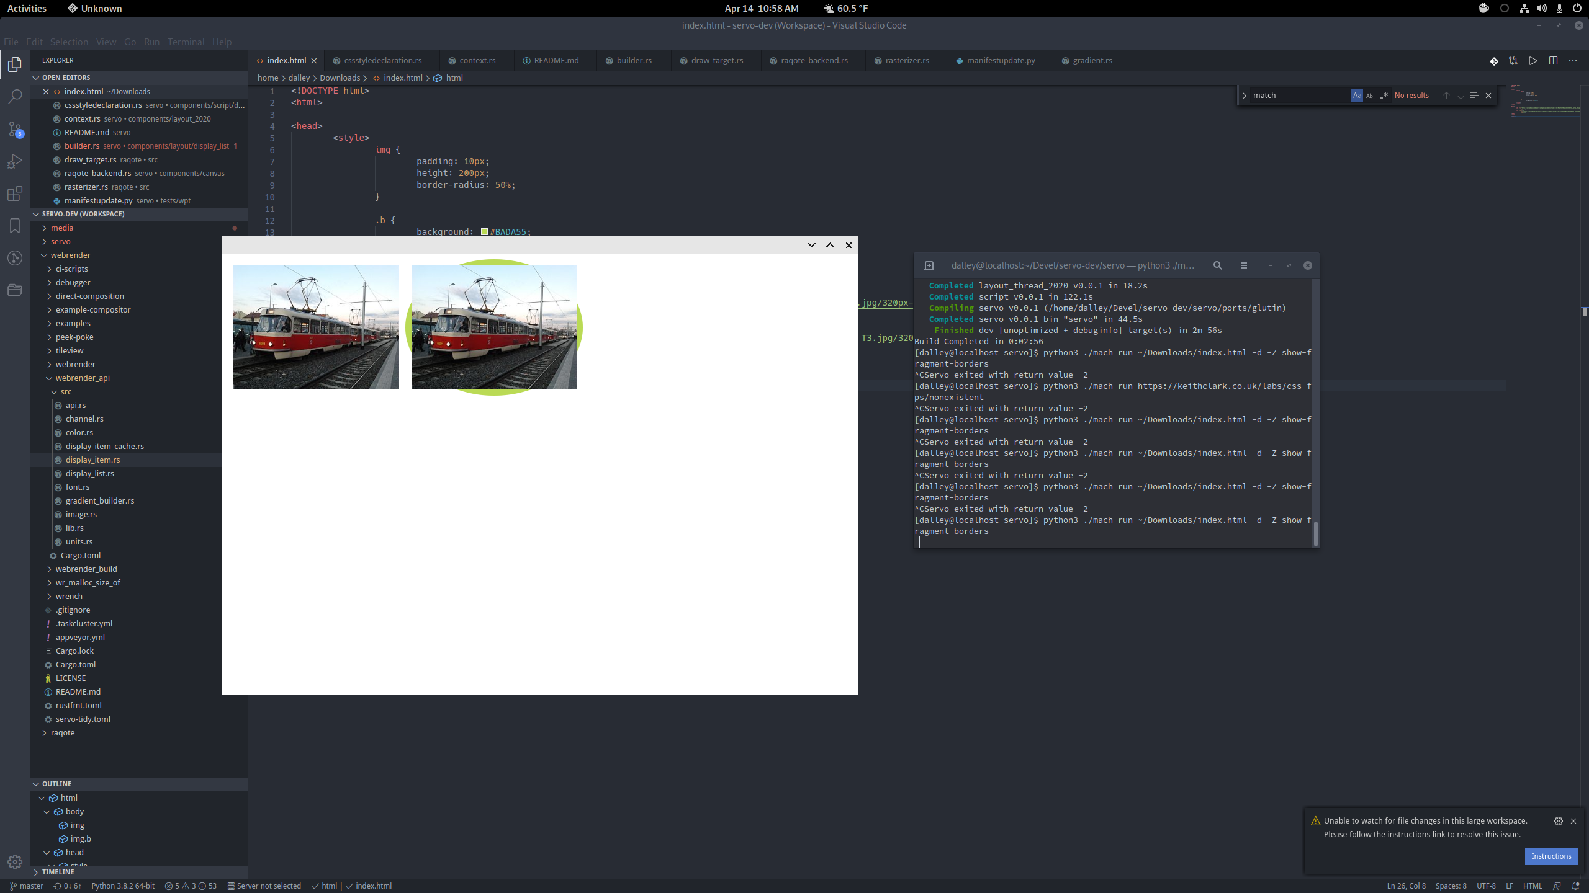Viewport: 1589px width, 893px height.
Task: Open the Extensions view icon
Action: 15,193
